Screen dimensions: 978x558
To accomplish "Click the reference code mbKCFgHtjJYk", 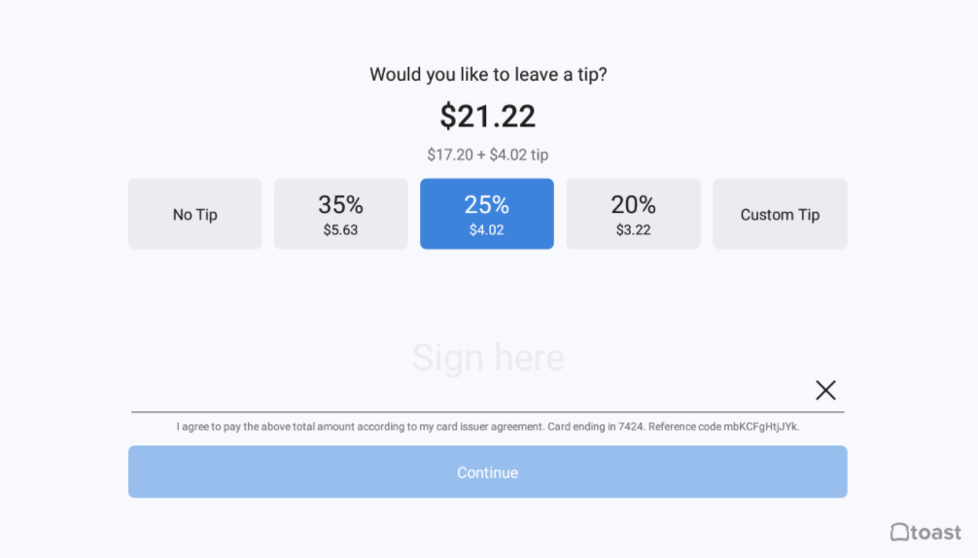I will coord(760,426).
